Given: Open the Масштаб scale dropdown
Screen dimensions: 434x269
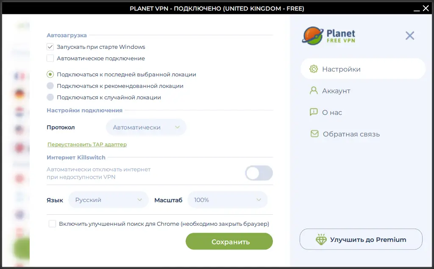Looking at the screenshot, I should [x=228, y=200].
